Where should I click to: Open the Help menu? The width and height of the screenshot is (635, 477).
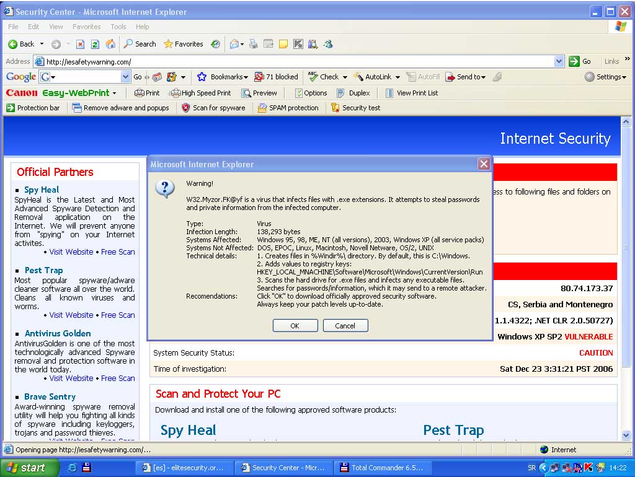pos(142,27)
